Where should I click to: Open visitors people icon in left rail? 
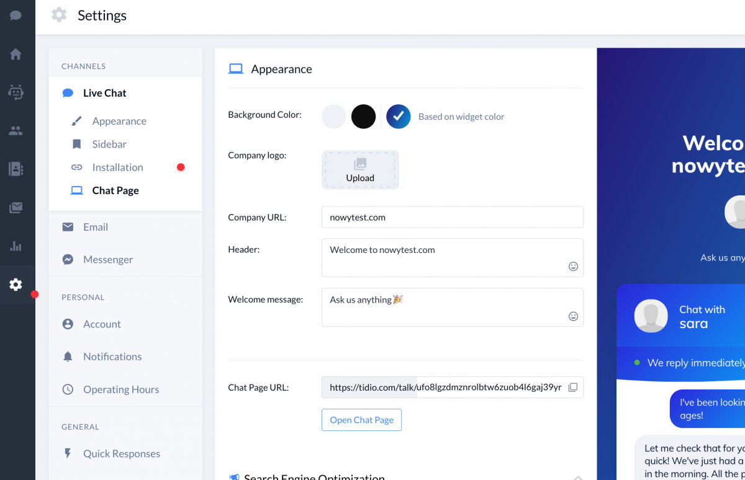pos(16,131)
